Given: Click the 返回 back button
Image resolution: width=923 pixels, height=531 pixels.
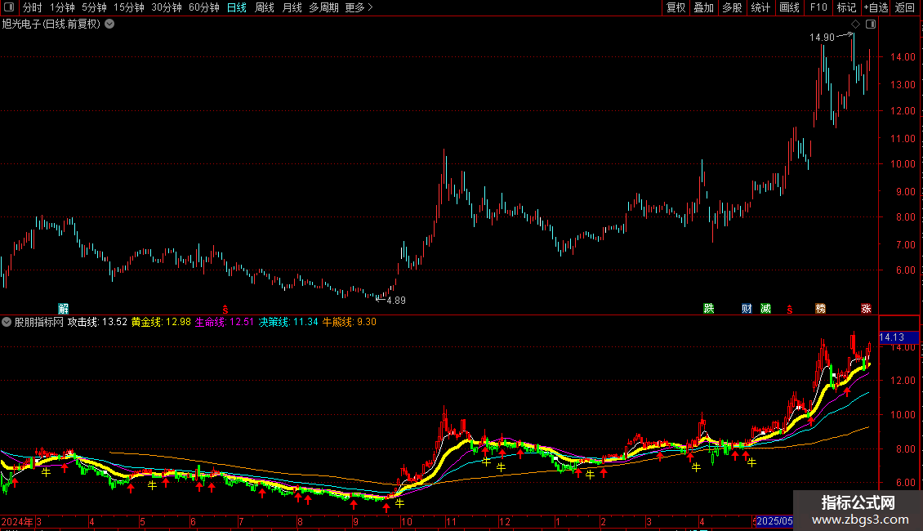Looking at the screenshot, I should click(x=905, y=7).
